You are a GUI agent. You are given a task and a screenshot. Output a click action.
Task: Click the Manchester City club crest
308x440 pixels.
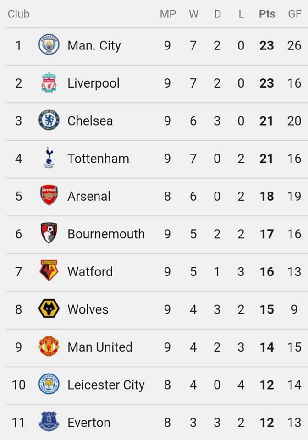[49, 44]
